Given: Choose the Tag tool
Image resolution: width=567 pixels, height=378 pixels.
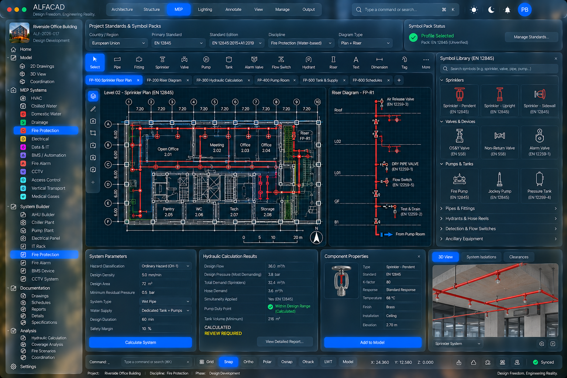Looking at the screenshot, I should point(404,62).
